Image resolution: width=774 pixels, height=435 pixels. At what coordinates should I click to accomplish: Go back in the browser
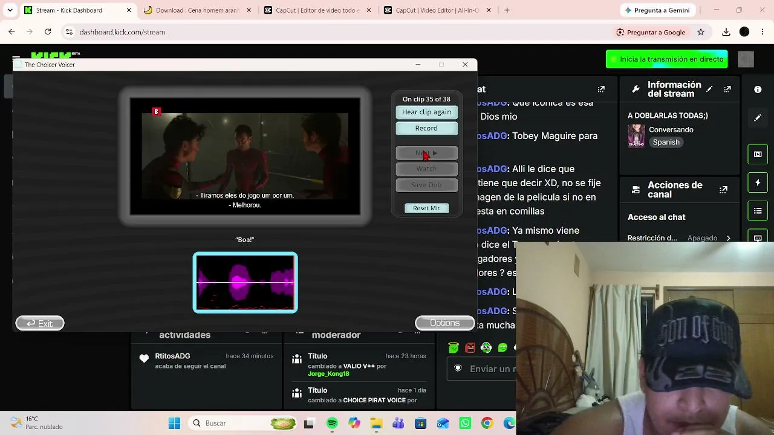pos(11,32)
